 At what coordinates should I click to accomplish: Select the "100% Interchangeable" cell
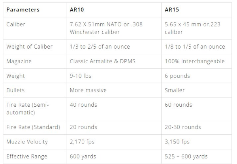(194, 61)
